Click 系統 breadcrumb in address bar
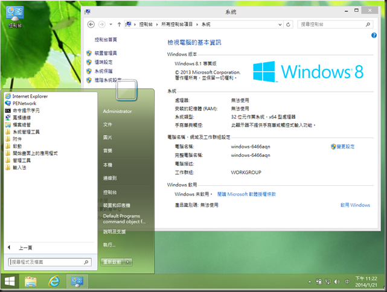 206,24
